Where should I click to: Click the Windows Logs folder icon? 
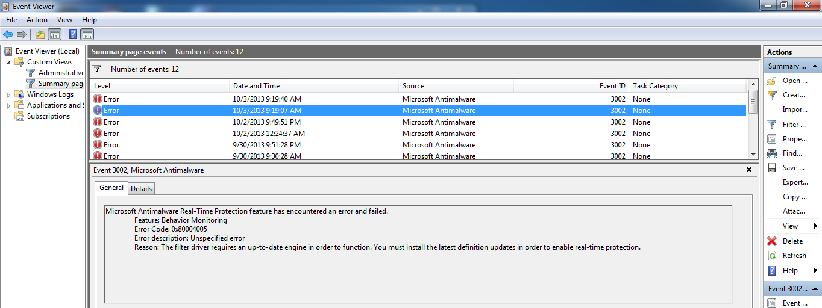tap(19, 94)
